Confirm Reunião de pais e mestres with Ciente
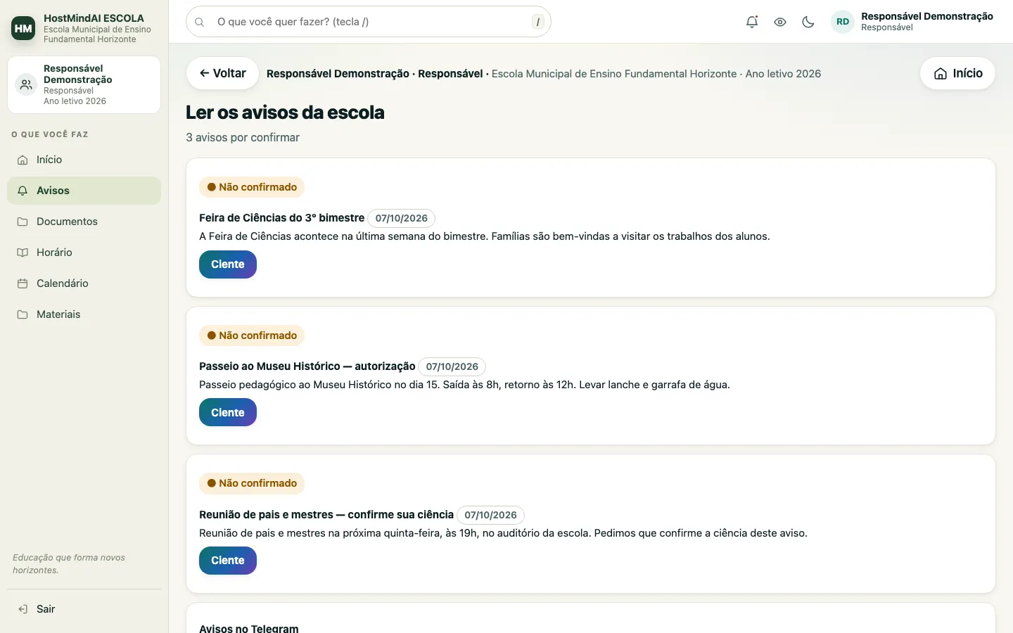Image resolution: width=1013 pixels, height=633 pixels. click(x=228, y=561)
